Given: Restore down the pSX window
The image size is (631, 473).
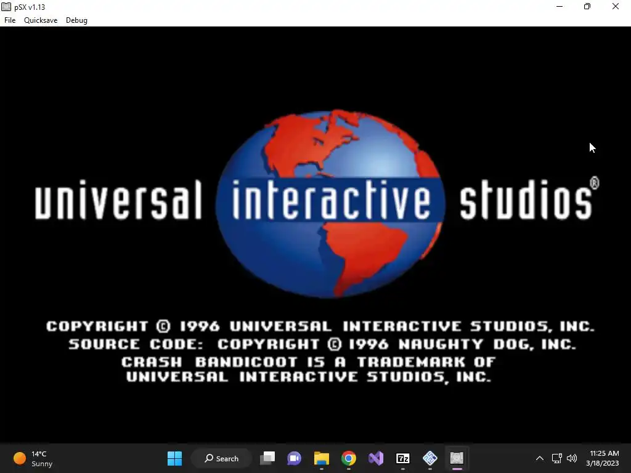Looking at the screenshot, I should [x=587, y=6].
